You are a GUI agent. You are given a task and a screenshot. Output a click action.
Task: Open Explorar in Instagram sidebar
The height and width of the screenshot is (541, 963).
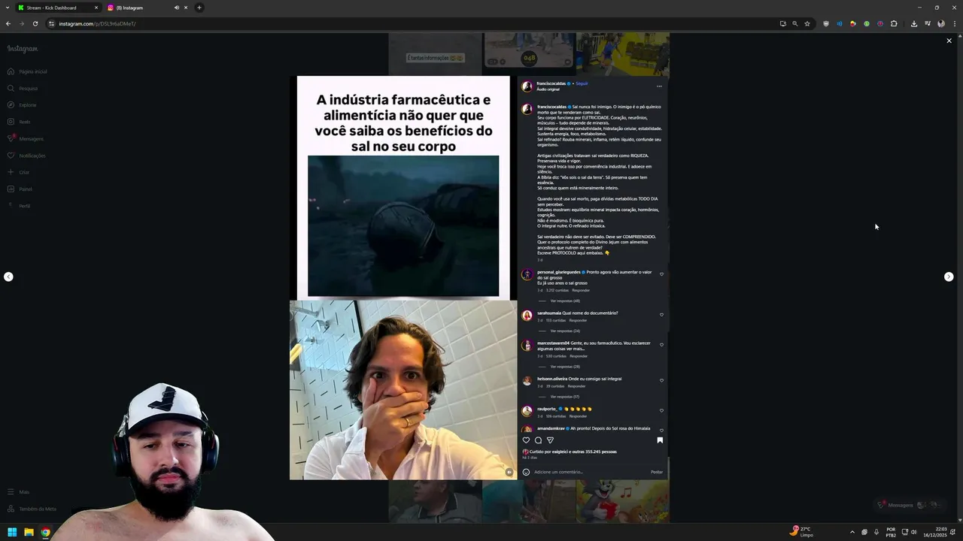click(22, 105)
